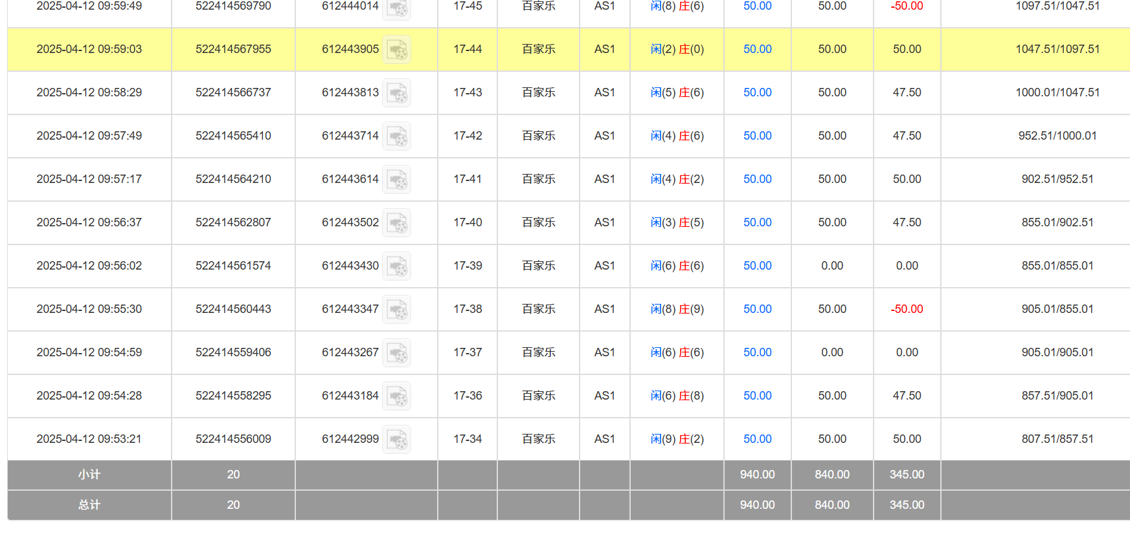Click replay icon next to 612443813
Viewport: 1130px width, 536px height.
coord(396,93)
